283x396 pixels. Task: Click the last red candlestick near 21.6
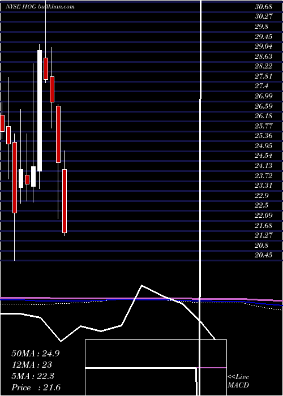click(x=65, y=201)
